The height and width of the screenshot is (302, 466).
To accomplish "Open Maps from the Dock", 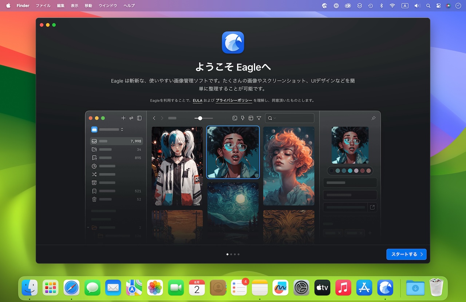I will pyautogui.click(x=134, y=288).
